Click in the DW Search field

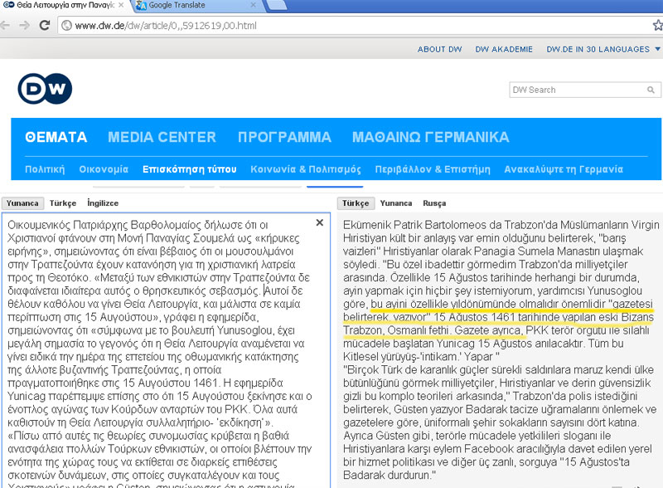572,90
